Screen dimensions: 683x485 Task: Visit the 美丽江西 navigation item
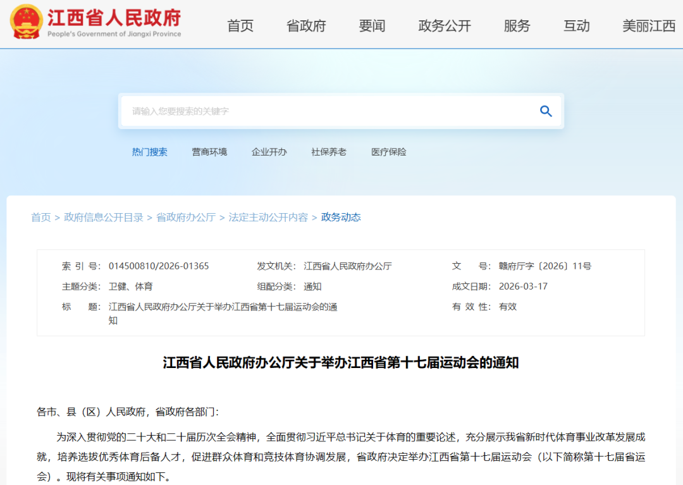pyautogui.click(x=649, y=26)
